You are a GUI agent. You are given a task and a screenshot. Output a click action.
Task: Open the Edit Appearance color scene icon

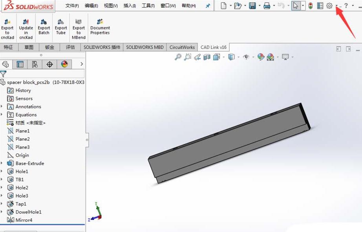point(261,57)
